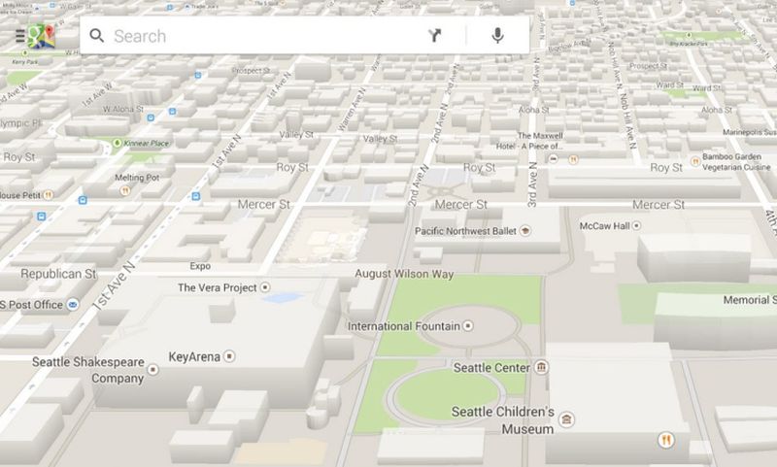Select the Seattle Shakespeare Company marker

[x=153, y=370]
